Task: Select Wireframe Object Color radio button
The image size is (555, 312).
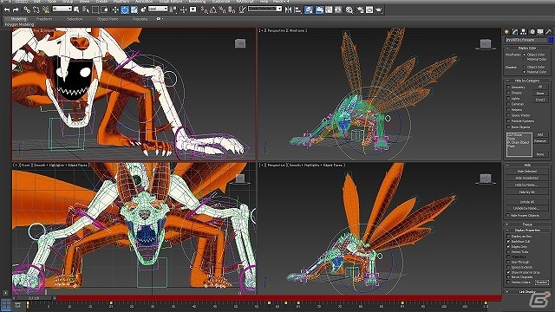Action: [524, 55]
